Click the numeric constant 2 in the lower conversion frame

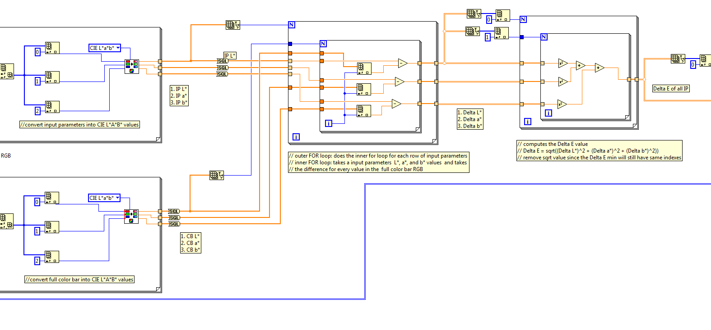[37, 261]
